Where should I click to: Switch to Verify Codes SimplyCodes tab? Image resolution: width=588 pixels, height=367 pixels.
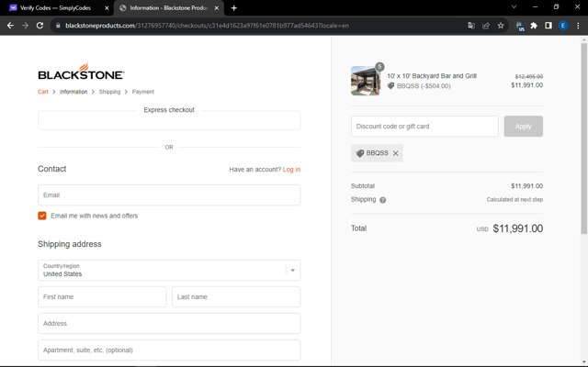(56, 8)
